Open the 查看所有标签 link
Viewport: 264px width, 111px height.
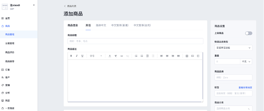point(245,88)
